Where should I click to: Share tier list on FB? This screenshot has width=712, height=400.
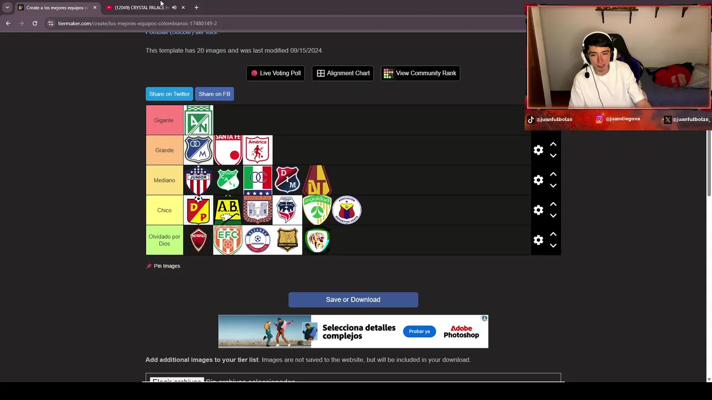pyautogui.click(x=214, y=94)
